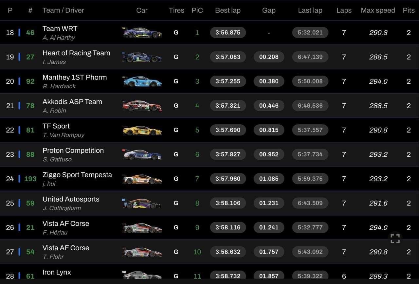Select the Heart of Racing Team car thumbnail

tap(142, 57)
